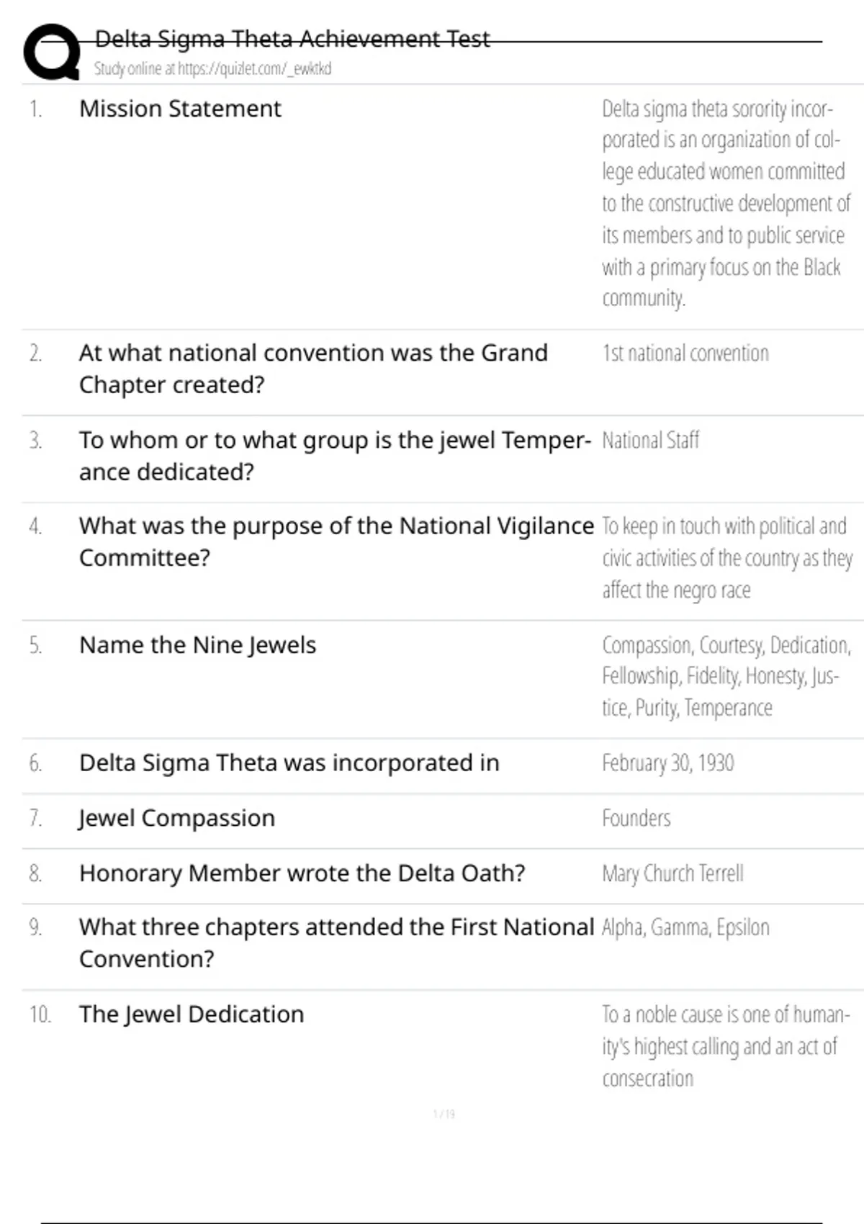
Task: Click the list of nine jewels answer
Action: [726, 676]
